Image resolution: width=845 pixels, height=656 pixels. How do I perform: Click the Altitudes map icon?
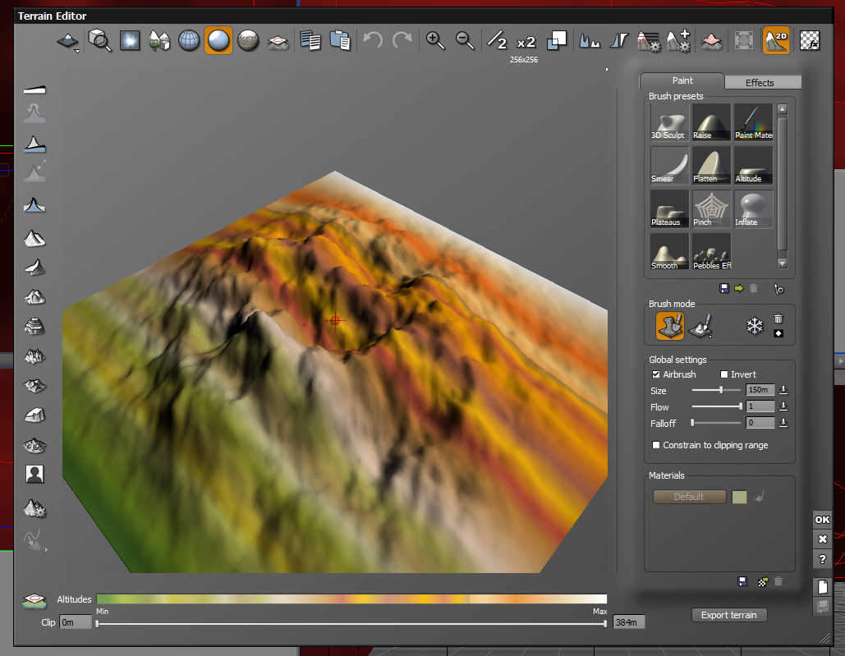pyautogui.click(x=34, y=600)
